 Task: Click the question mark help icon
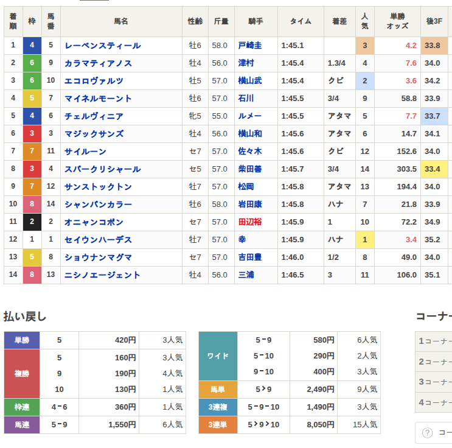[x=427, y=433]
